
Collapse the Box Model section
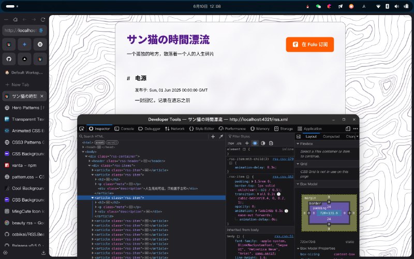[298, 183]
